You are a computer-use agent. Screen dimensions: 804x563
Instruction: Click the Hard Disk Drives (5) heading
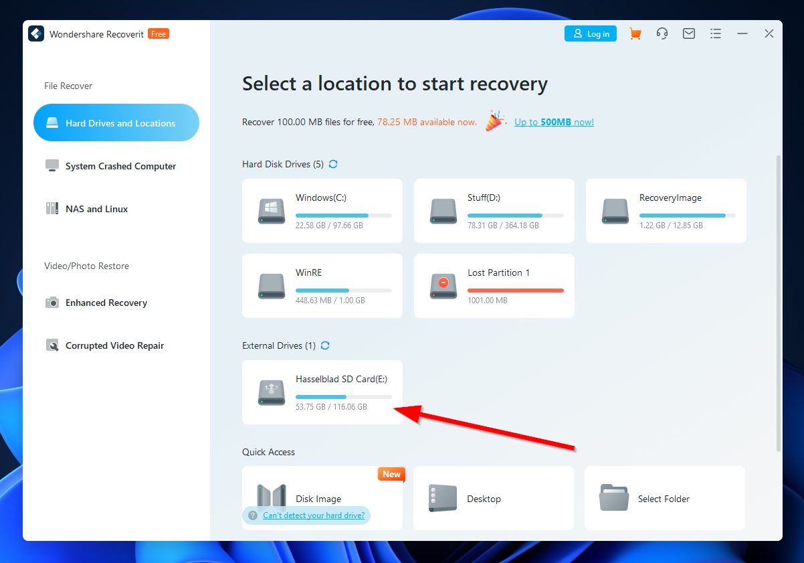tap(283, 164)
